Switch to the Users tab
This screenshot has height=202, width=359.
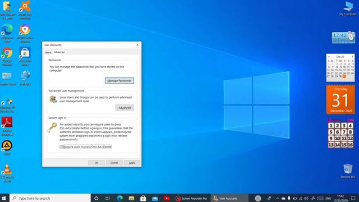[x=48, y=52]
